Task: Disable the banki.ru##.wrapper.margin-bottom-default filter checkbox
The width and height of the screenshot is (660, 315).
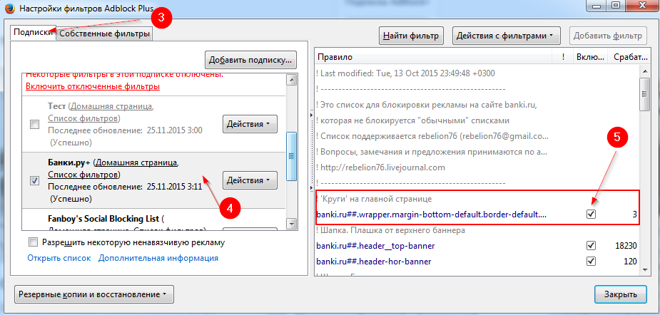Action: click(x=592, y=214)
